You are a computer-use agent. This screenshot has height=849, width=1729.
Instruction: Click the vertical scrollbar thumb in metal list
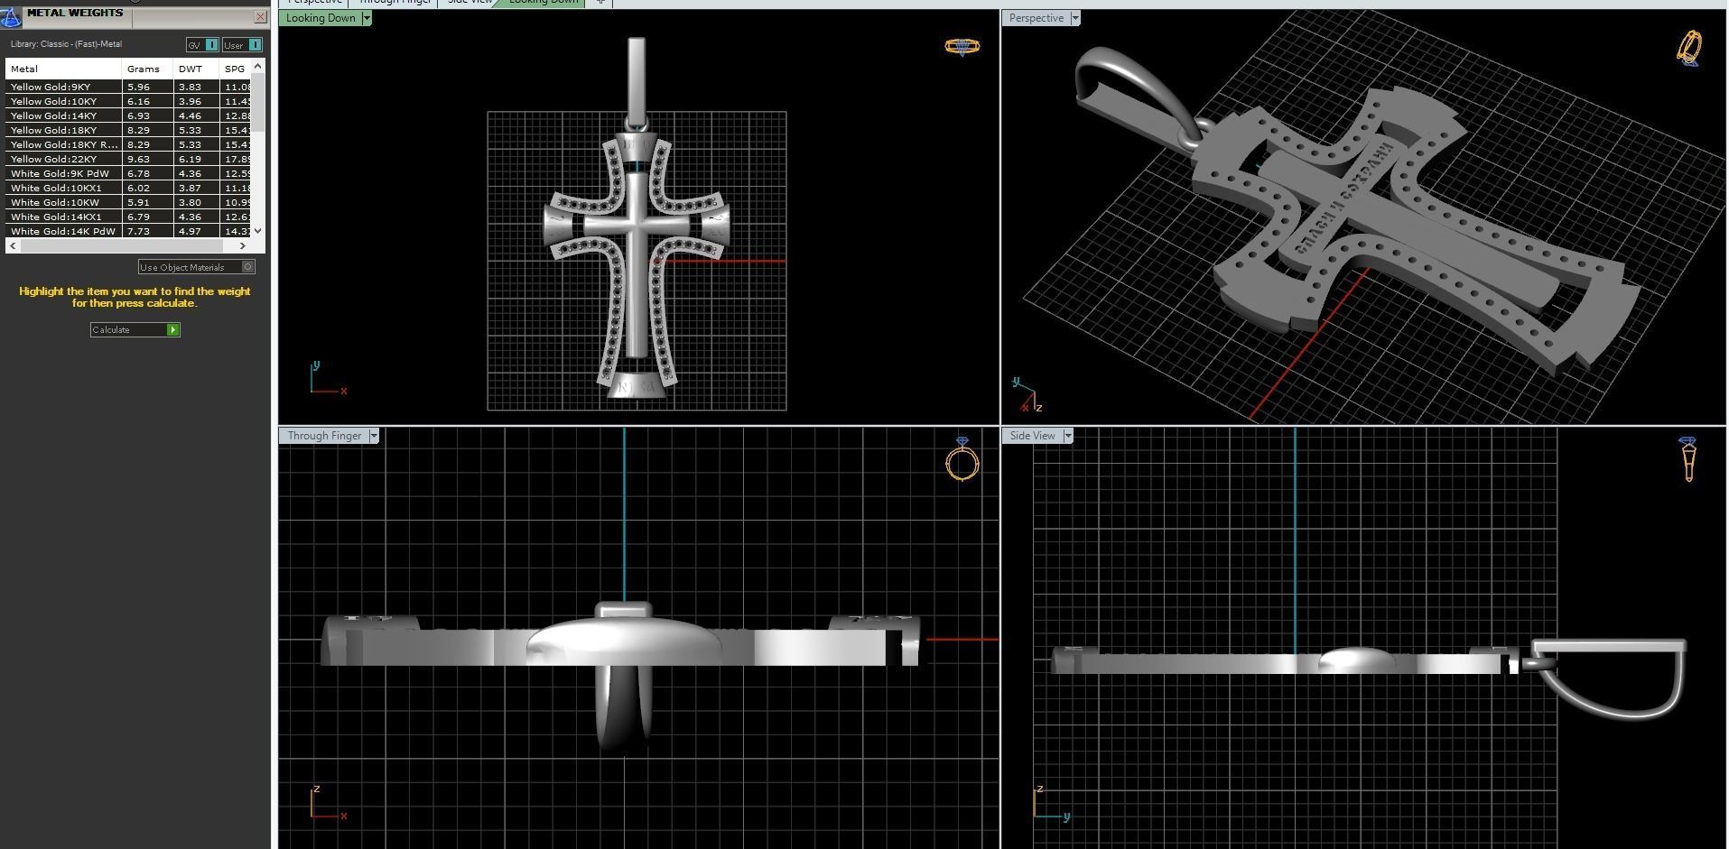(258, 101)
